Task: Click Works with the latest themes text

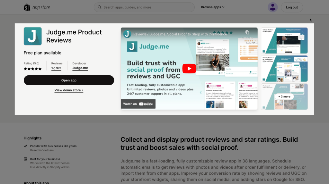Action: (x=50, y=163)
